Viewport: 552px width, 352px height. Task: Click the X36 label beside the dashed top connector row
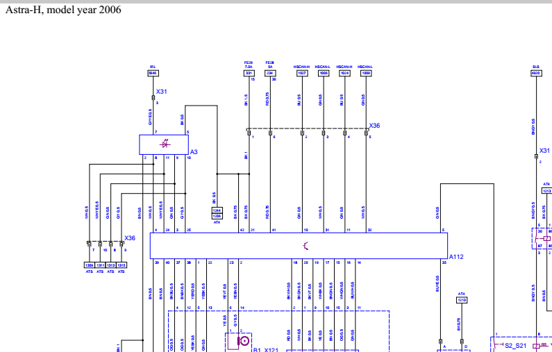(x=374, y=126)
